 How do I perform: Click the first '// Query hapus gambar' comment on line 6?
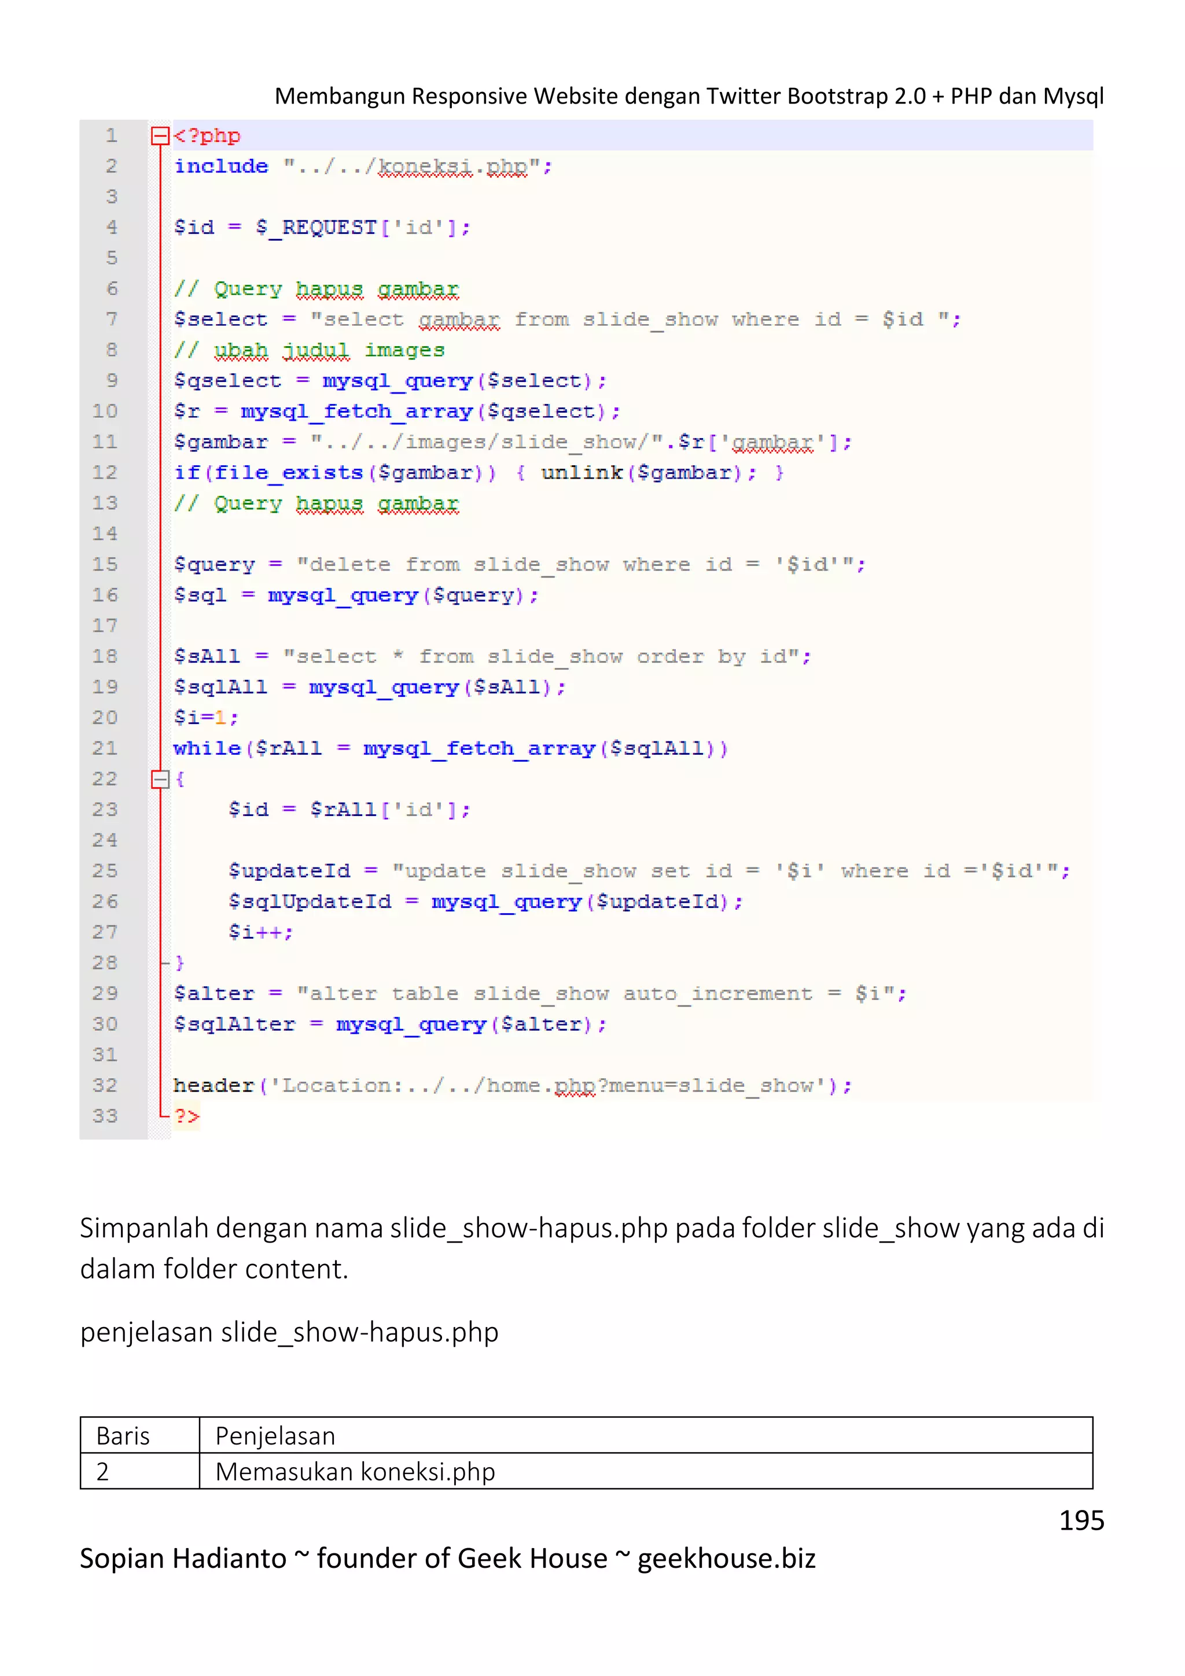[316, 289]
